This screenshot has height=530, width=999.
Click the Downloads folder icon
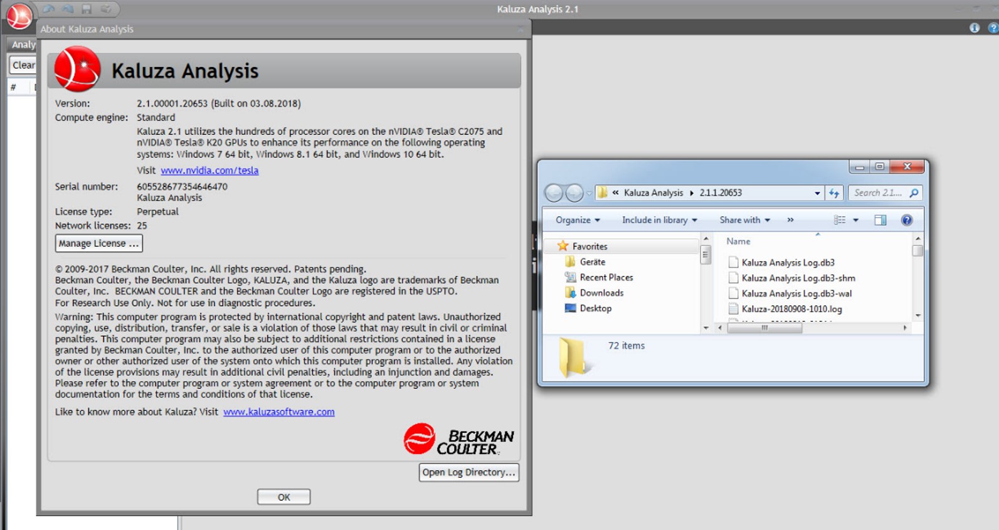click(570, 293)
